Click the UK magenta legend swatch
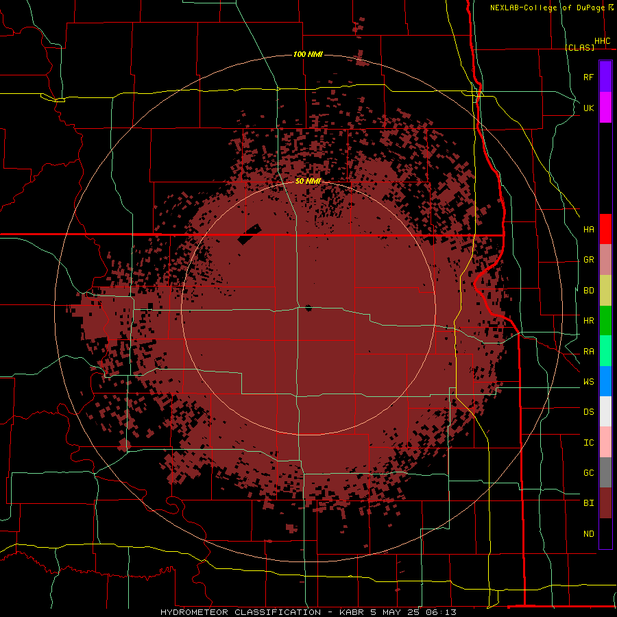 [605, 108]
